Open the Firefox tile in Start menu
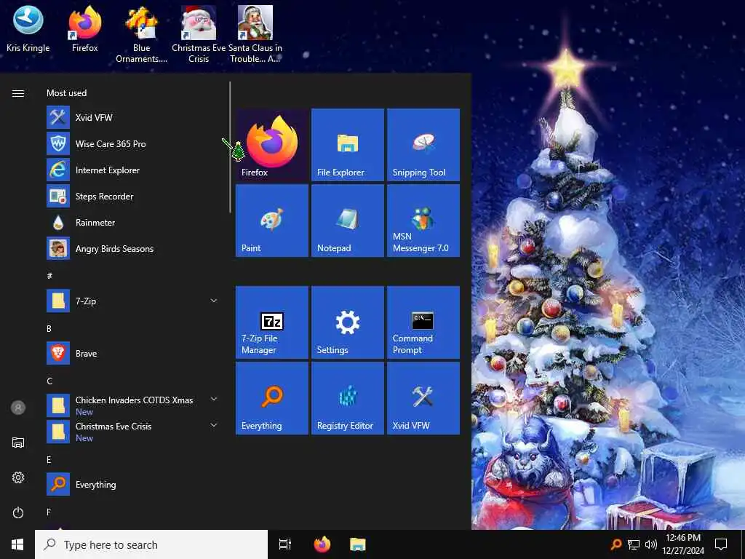This screenshot has width=745, height=559. (x=272, y=145)
